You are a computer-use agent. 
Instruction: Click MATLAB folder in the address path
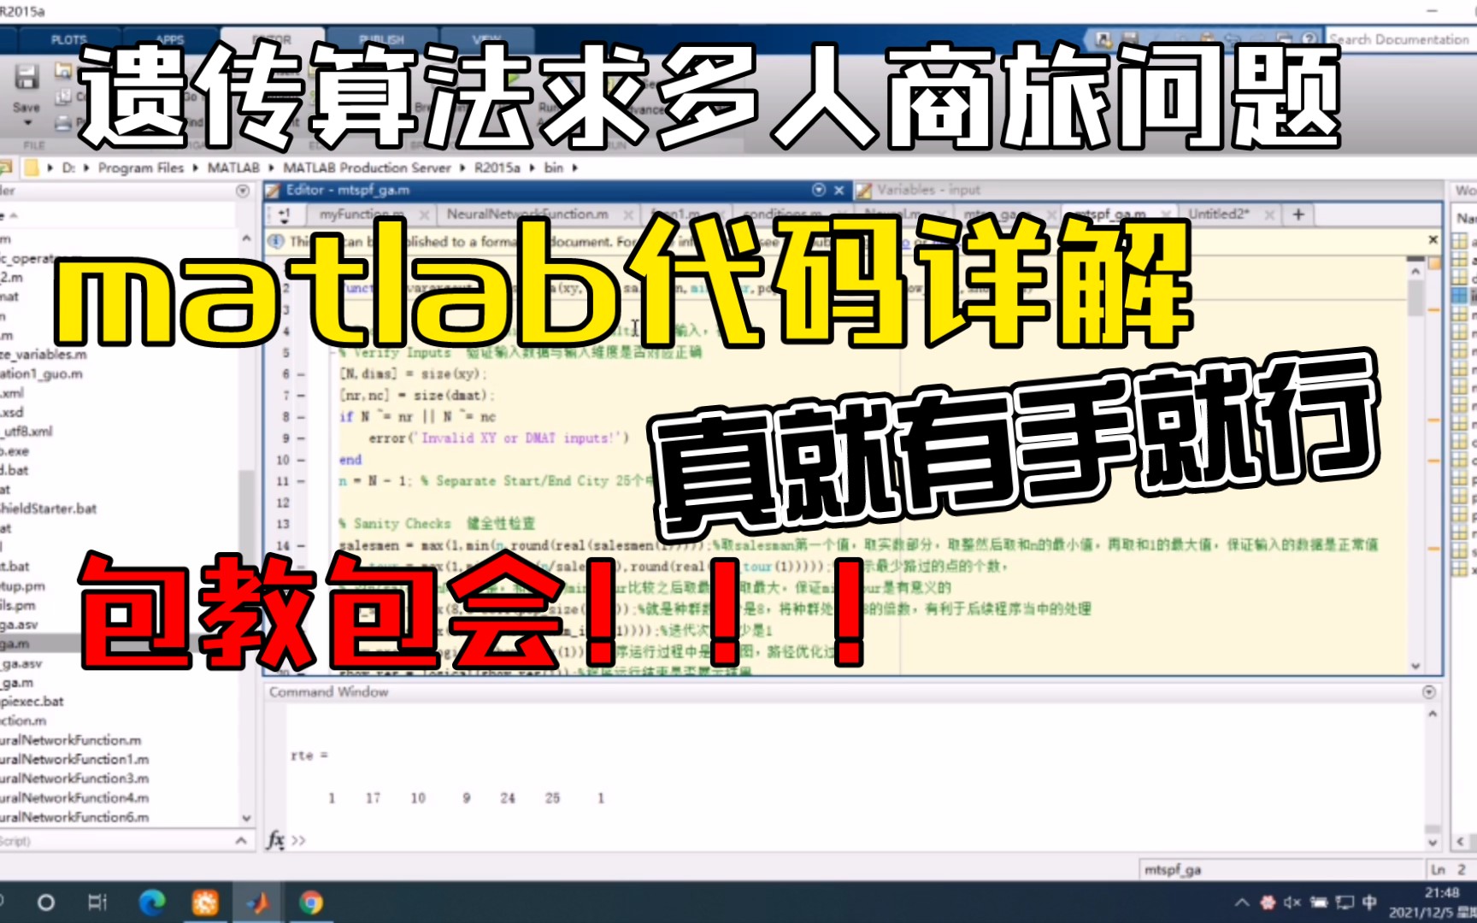pos(233,168)
